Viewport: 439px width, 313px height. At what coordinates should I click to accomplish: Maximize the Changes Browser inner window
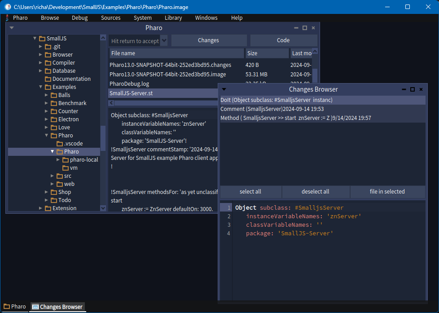click(x=413, y=89)
